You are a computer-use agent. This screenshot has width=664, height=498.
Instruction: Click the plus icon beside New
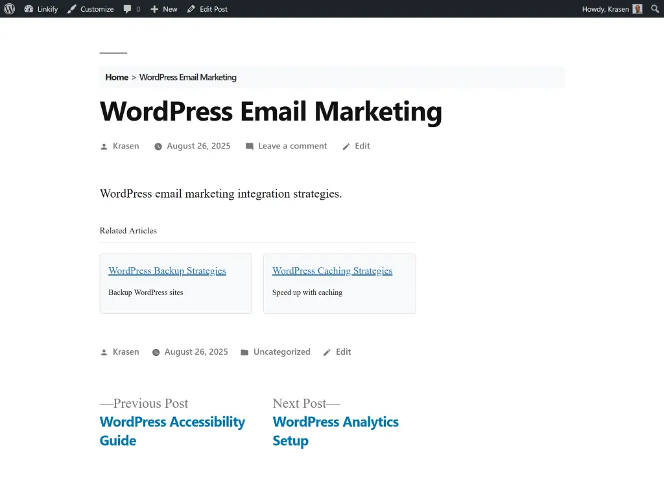(x=154, y=9)
